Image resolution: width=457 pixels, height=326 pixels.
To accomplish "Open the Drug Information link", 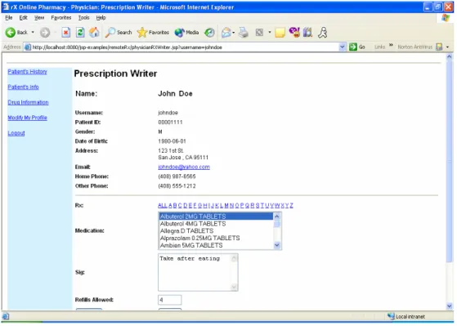I will (x=29, y=103).
